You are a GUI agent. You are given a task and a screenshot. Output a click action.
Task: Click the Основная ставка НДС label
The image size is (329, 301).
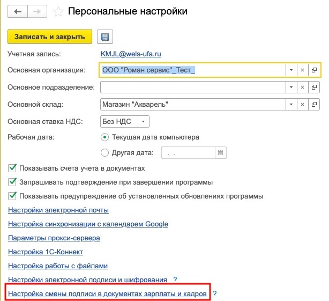(x=45, y=121)
